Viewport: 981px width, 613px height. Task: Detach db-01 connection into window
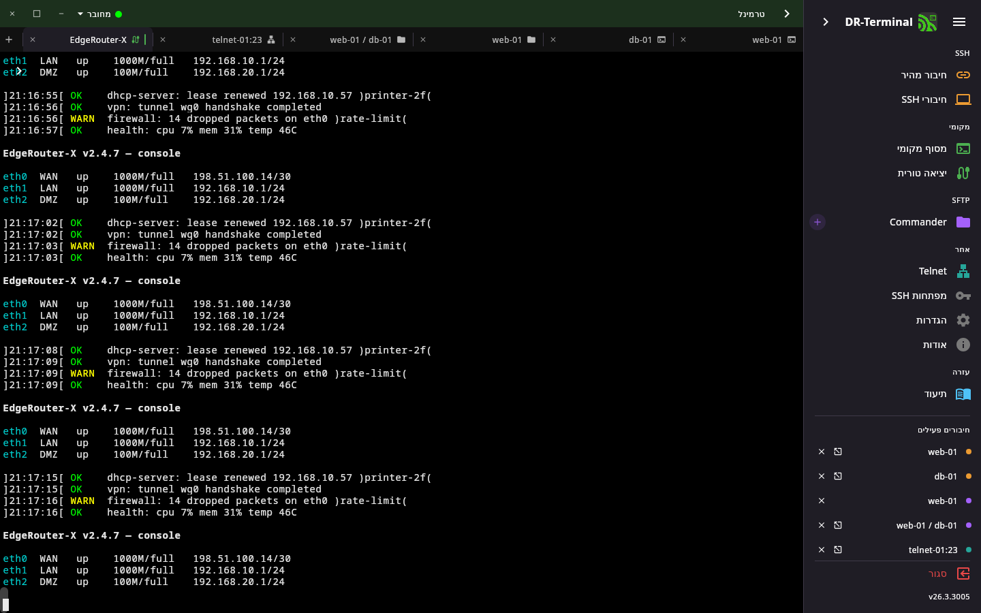tap(838, 476)
